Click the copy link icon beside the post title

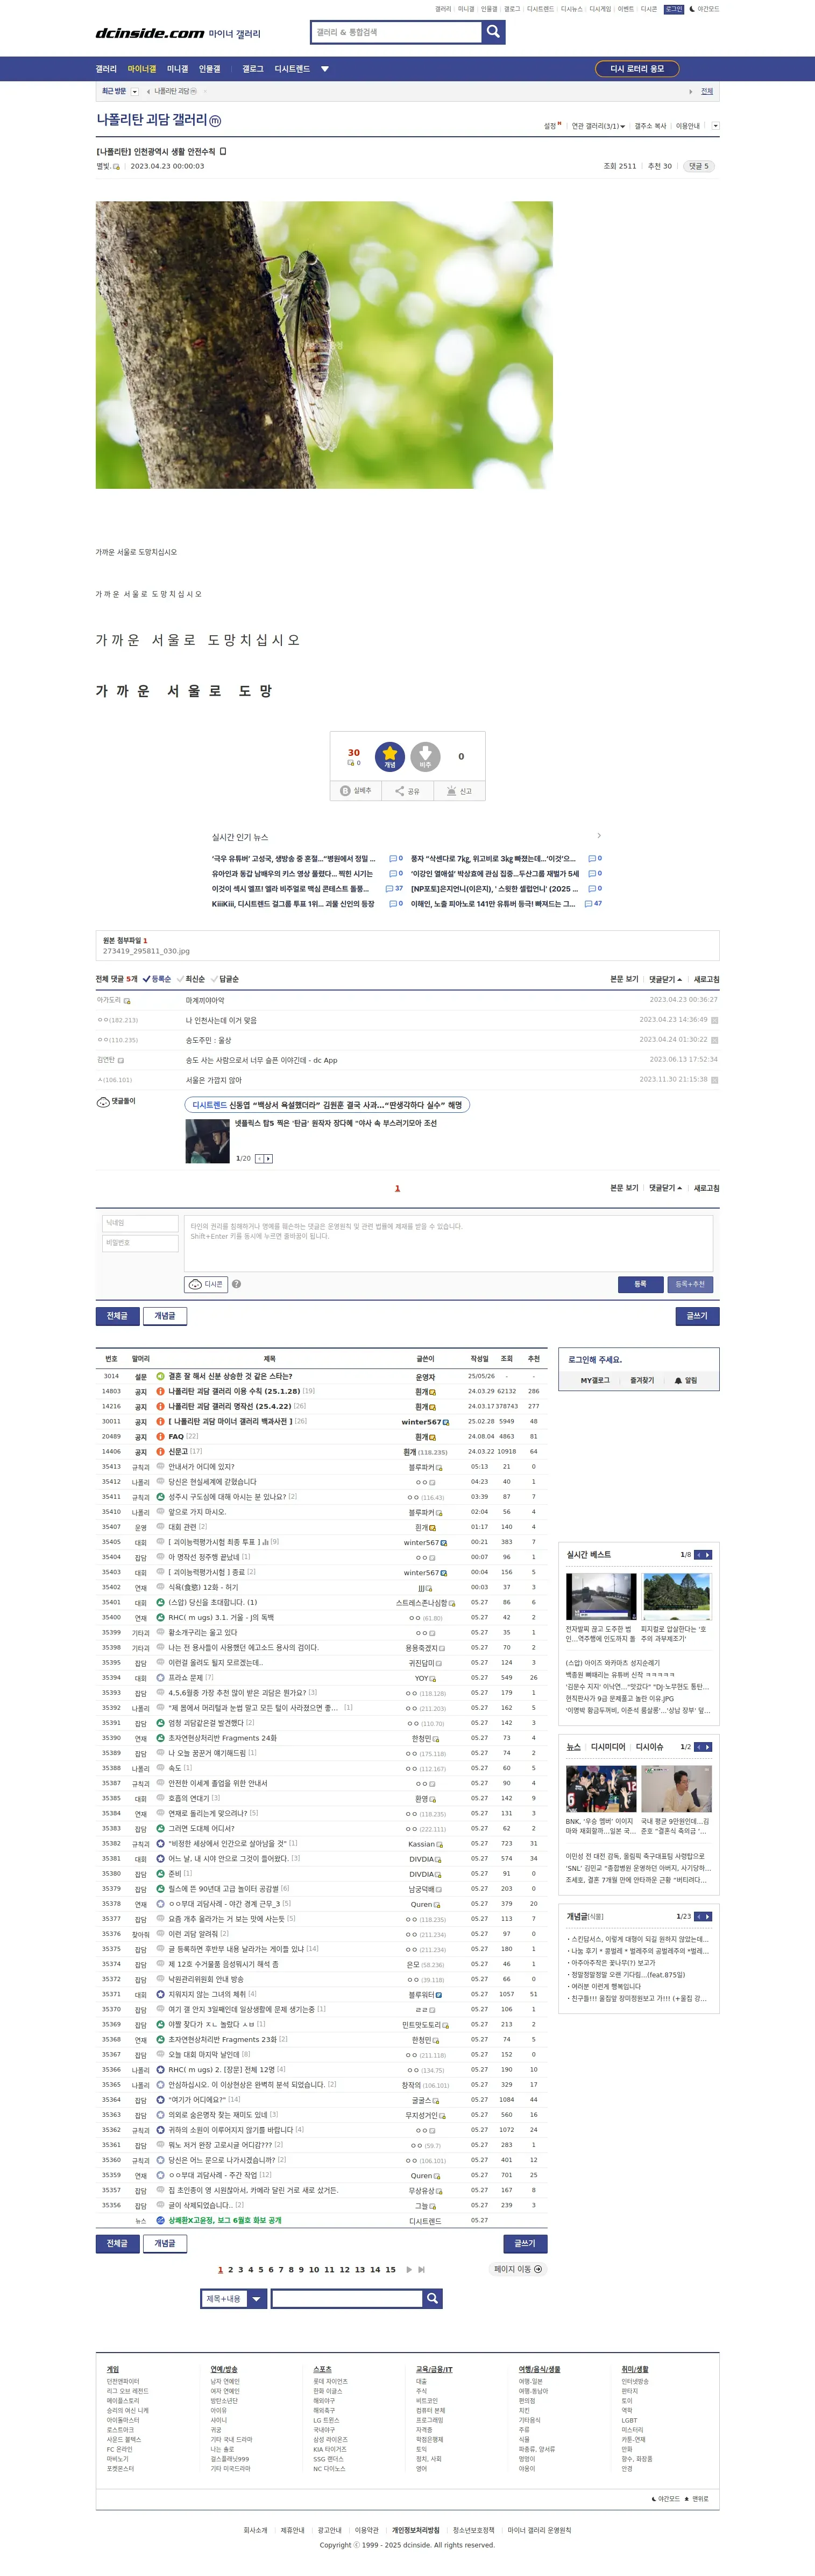[223, 152]
